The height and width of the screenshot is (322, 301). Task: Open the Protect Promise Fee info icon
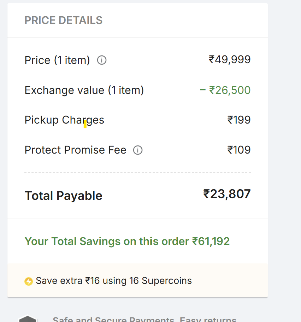tap(138, 150)
